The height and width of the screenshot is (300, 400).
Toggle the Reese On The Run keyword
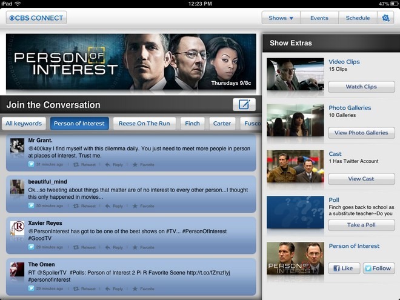point(144,124)
